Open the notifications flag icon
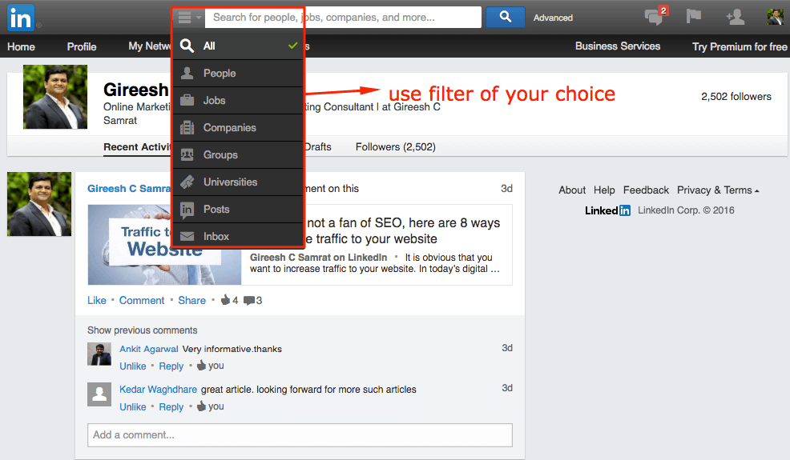 694,17
